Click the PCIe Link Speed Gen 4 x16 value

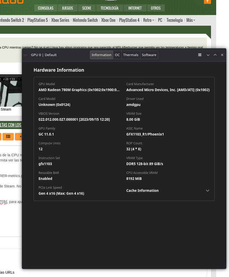tap(61, 194)
